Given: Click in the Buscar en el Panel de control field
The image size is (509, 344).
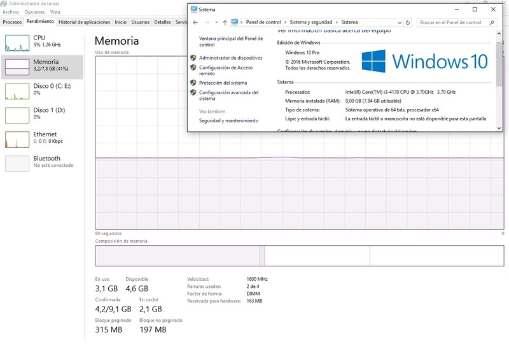Looking at the screenshot, I should [450, 22].
